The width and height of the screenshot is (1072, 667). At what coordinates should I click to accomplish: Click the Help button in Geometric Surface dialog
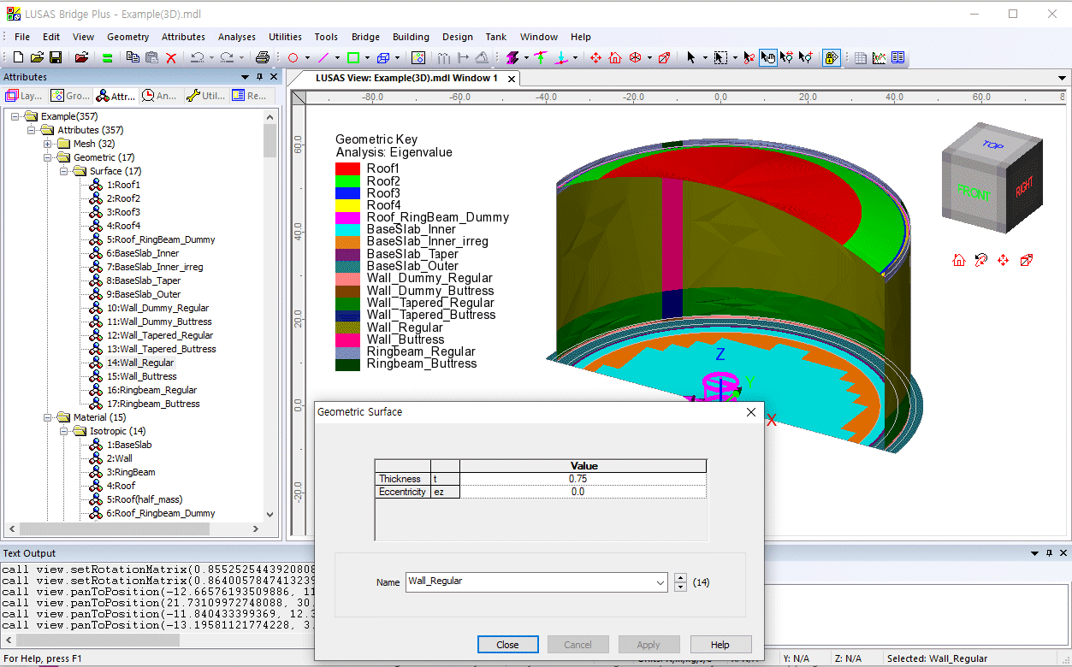click(x=720, y=645)
